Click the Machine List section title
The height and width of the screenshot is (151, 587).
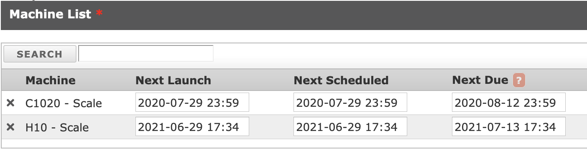(50, 14)
